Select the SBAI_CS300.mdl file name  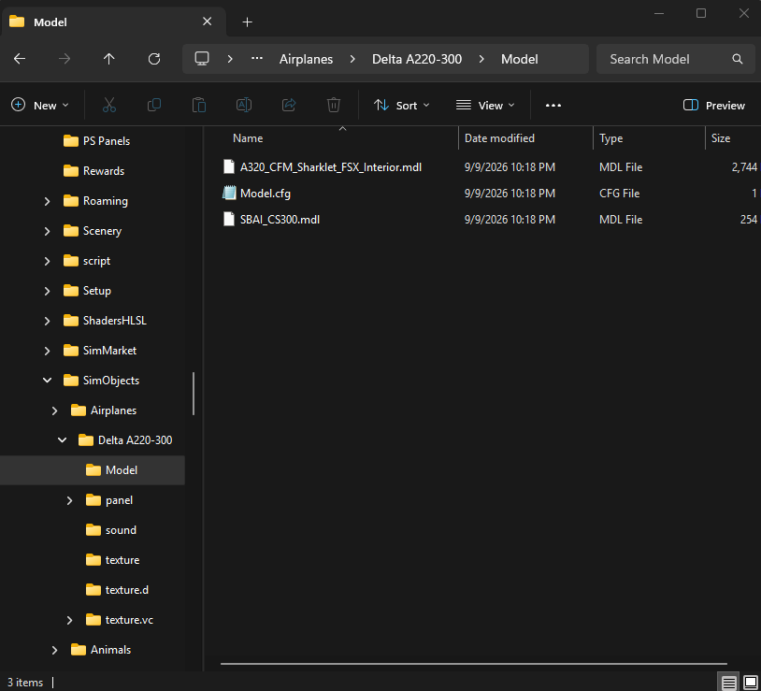pyautogui.click(x=280, y=220)
